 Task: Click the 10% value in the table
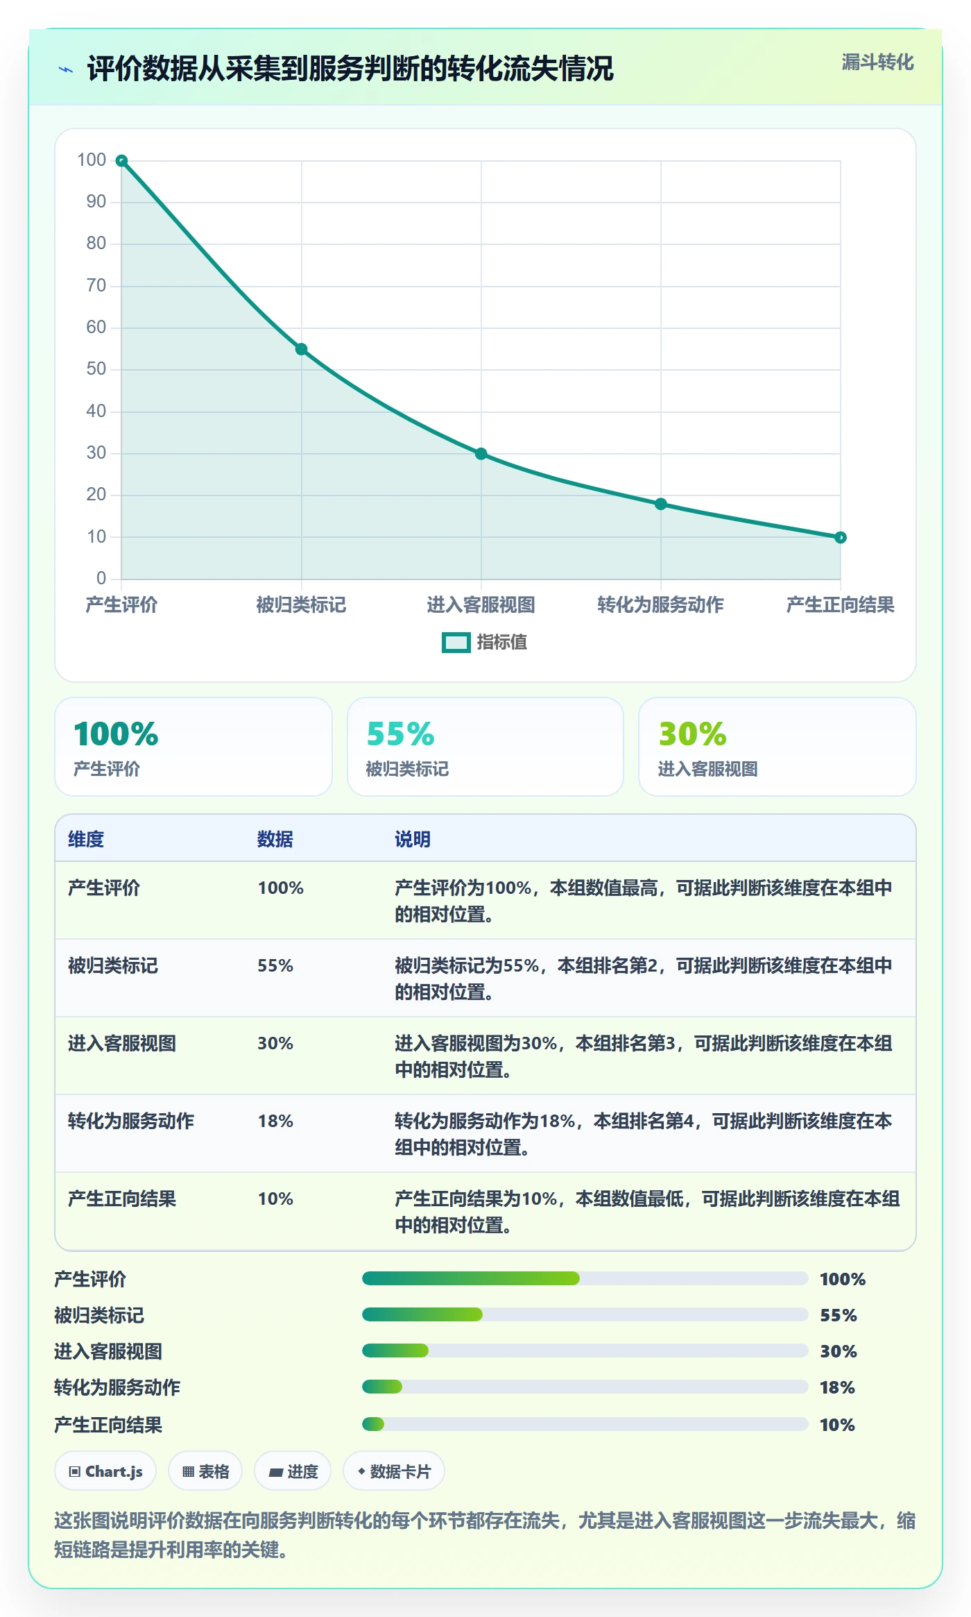coord(275,1199)
